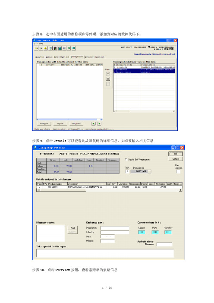Viewport: 214px width, 303px height.
Task: Select the OIL FILTER HOUSING REPLACE row
Action: [144, 70]
